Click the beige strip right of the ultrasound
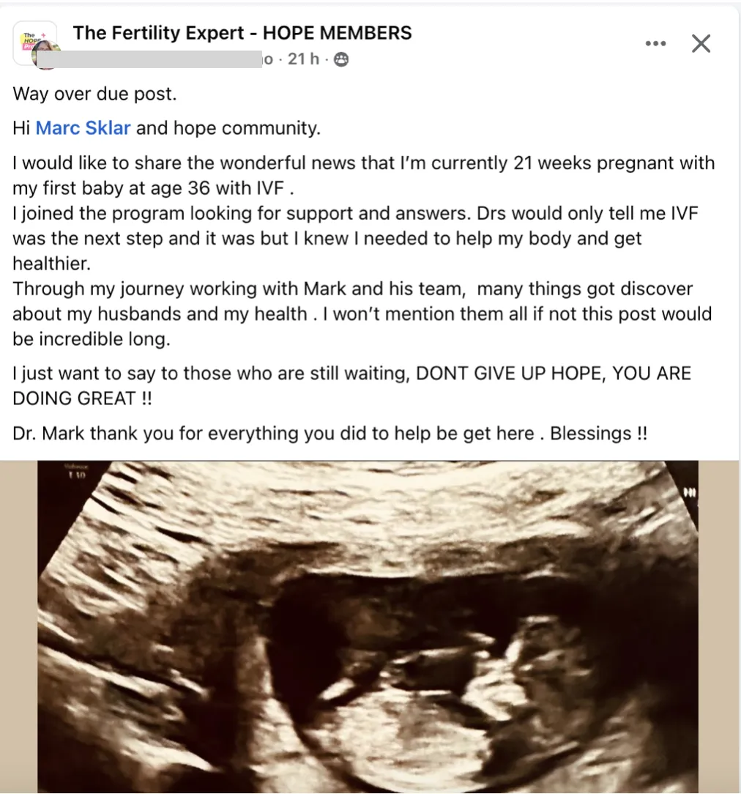Image resolution: width=741 pixels, height=794 pixels. (x=719, y=627)
